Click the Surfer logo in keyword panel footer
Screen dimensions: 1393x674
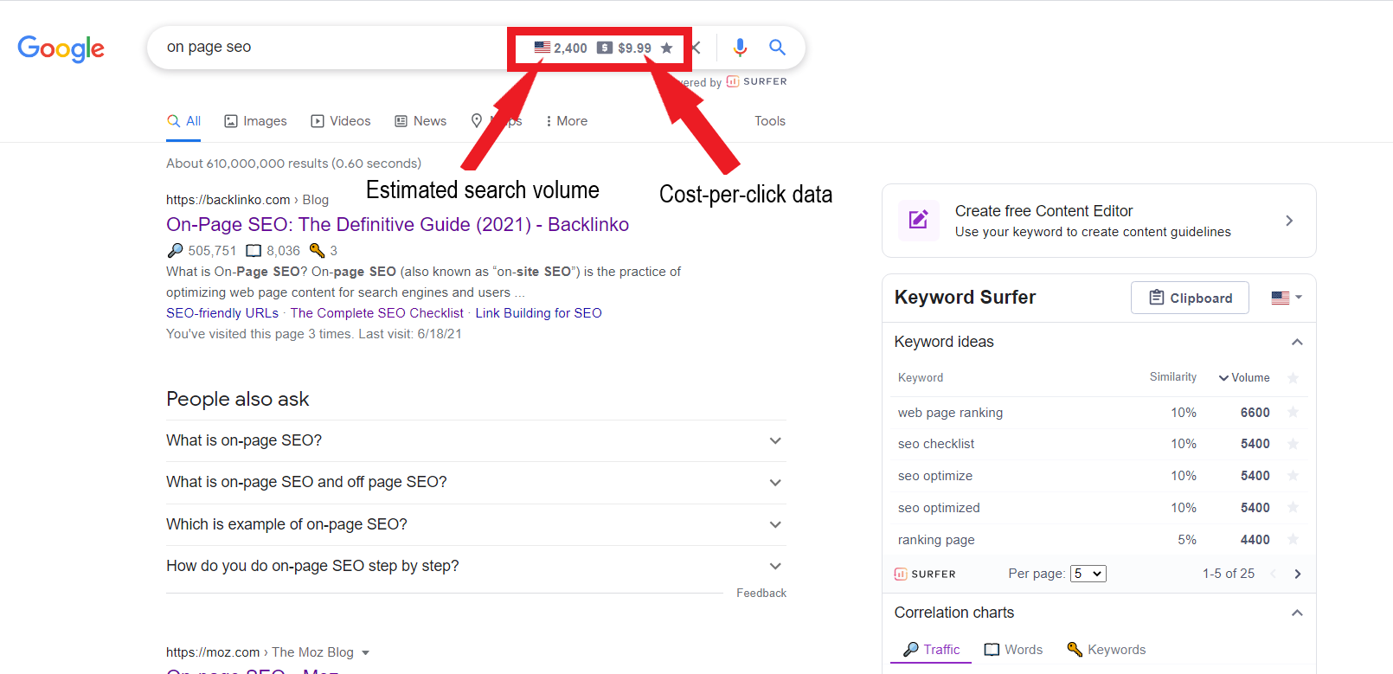pos(925,574)
